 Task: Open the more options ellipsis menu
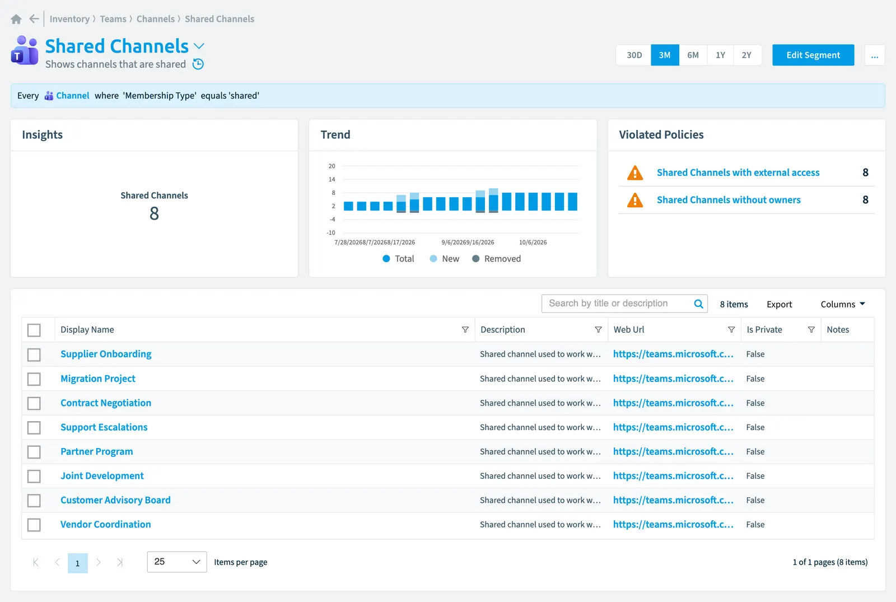875,55
